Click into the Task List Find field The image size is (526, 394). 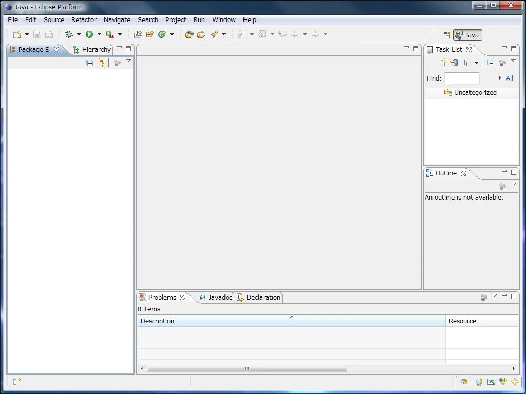tap(462, 78)
